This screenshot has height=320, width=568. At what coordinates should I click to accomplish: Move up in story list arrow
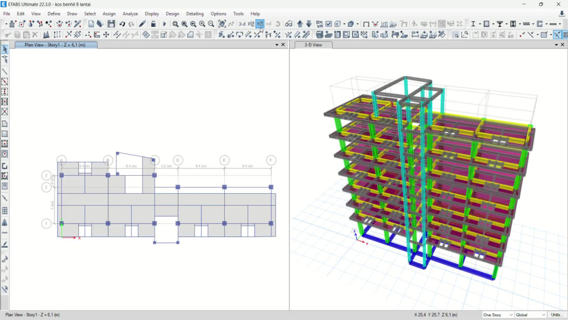pos(300,24)
